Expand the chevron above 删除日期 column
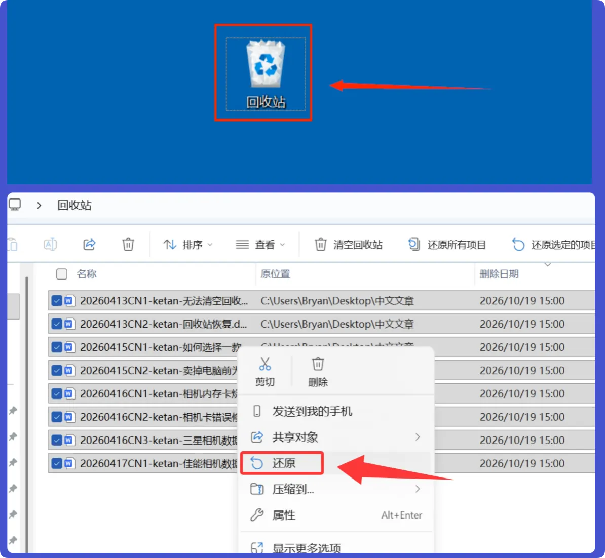Viewport: 605px width, 558px height. pos(548,264)
